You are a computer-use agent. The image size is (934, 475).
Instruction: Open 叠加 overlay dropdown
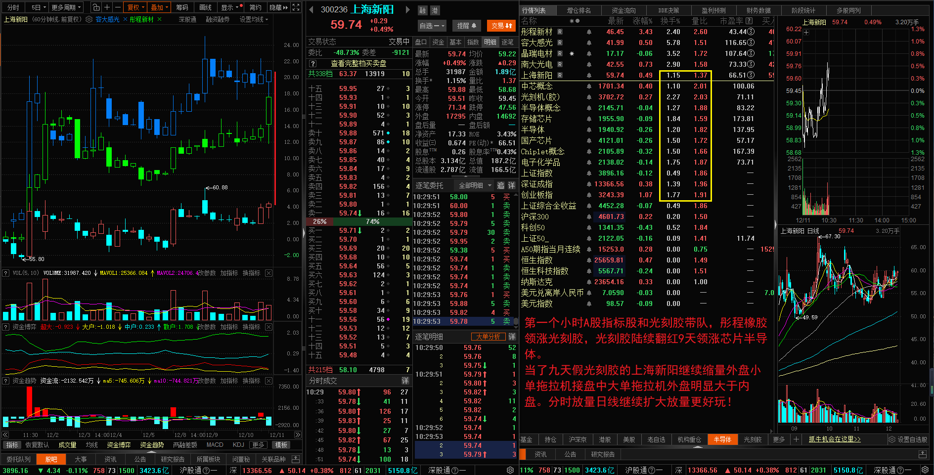tap(160, 7)
